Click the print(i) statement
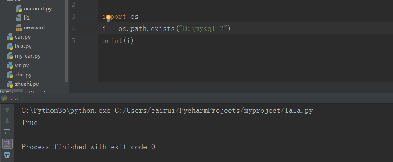The width and height of the screenshot is (393, 162). (x=118, y=41)
